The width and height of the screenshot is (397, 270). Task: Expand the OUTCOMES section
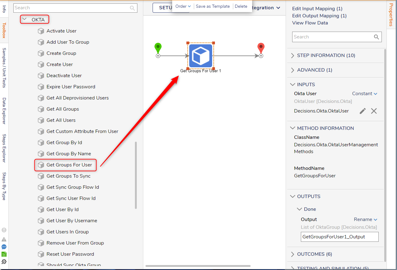pyautogui.click(x=314, y=254)
